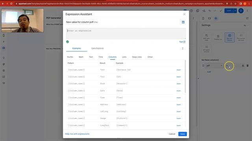This screenshot has height=141, width=252.
Task: Undo the last editor change
Action: [209, 11]
